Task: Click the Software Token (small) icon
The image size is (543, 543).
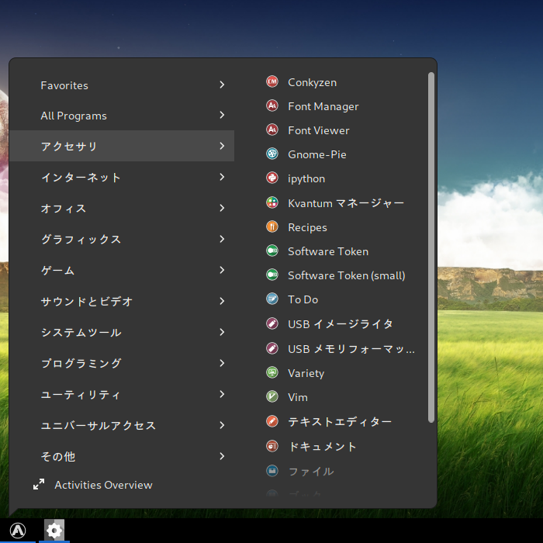Action: [x=272, y=275]
